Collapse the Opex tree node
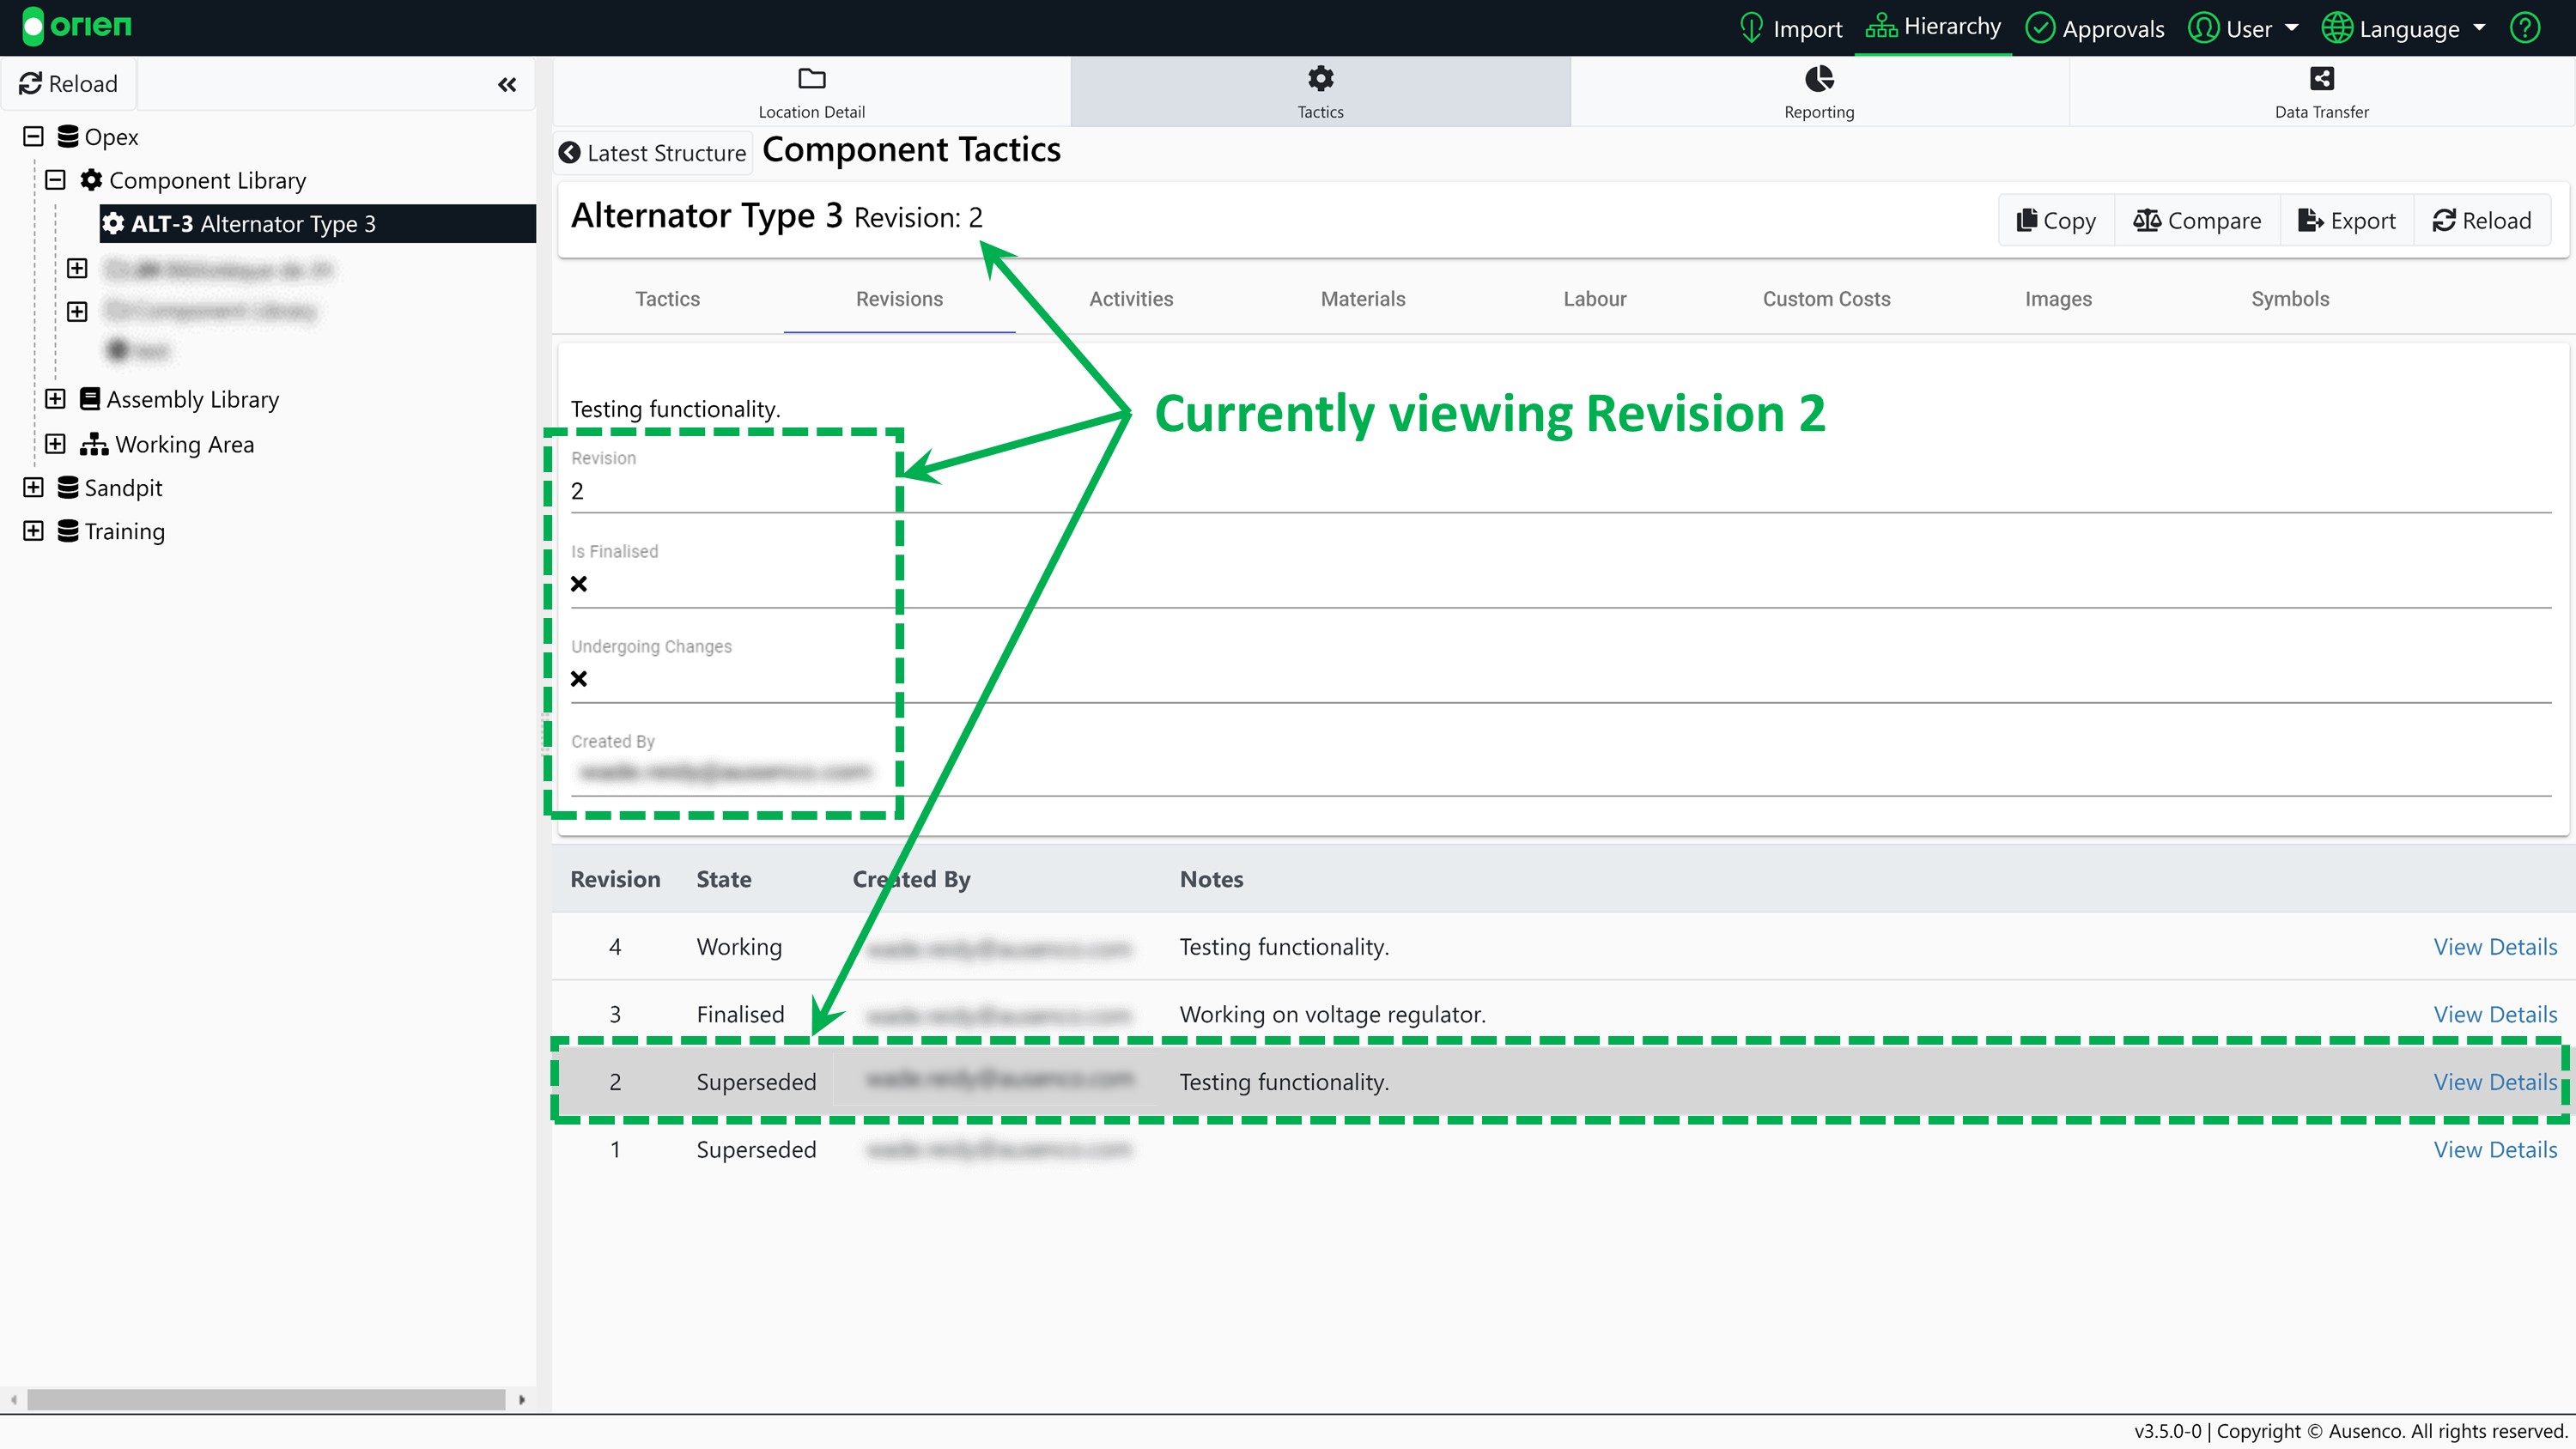Screen dimensions: 2576x1449 33,136
